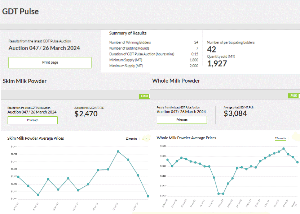Click the winning bidders value 24
The width and height of the screenshot is (300, 214).
coord(196,42)
